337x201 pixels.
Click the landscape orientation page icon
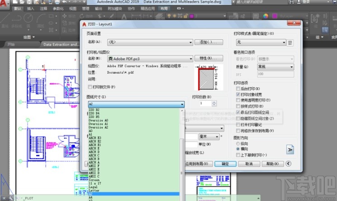[x=290, y=150]
